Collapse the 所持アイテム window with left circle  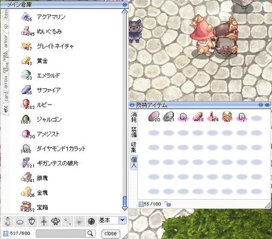132,105
